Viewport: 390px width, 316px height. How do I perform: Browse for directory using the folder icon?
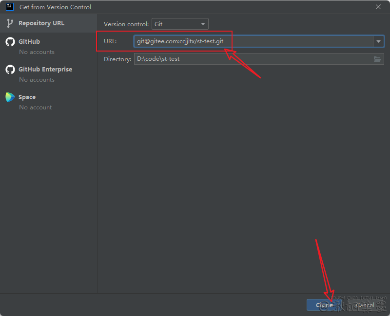click(x=377, y=59)
